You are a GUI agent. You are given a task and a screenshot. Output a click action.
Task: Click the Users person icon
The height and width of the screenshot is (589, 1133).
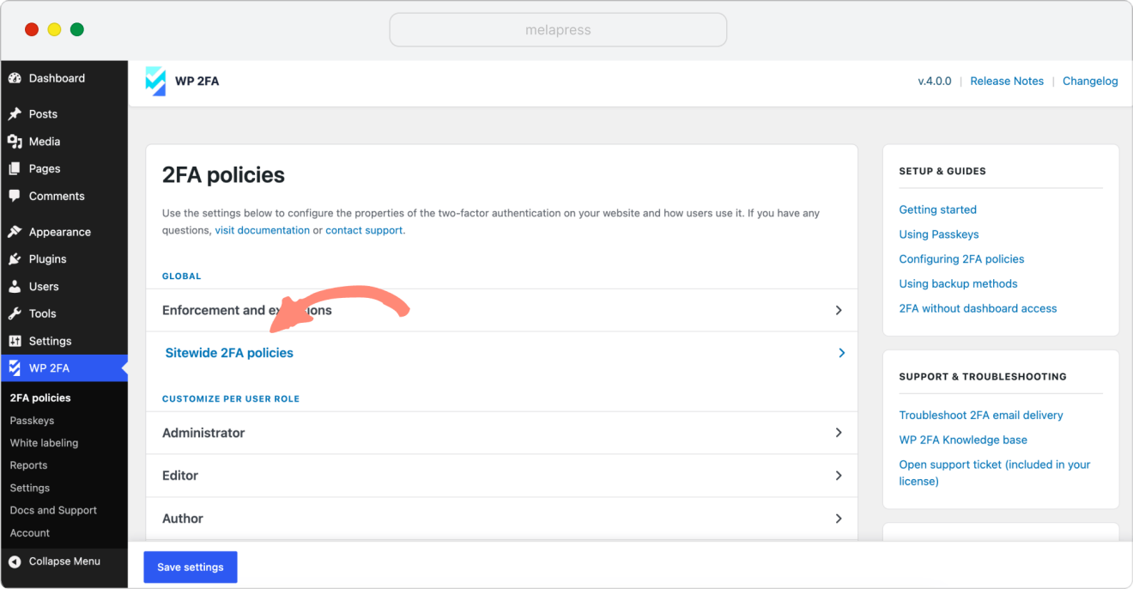(x=15, y=287)
